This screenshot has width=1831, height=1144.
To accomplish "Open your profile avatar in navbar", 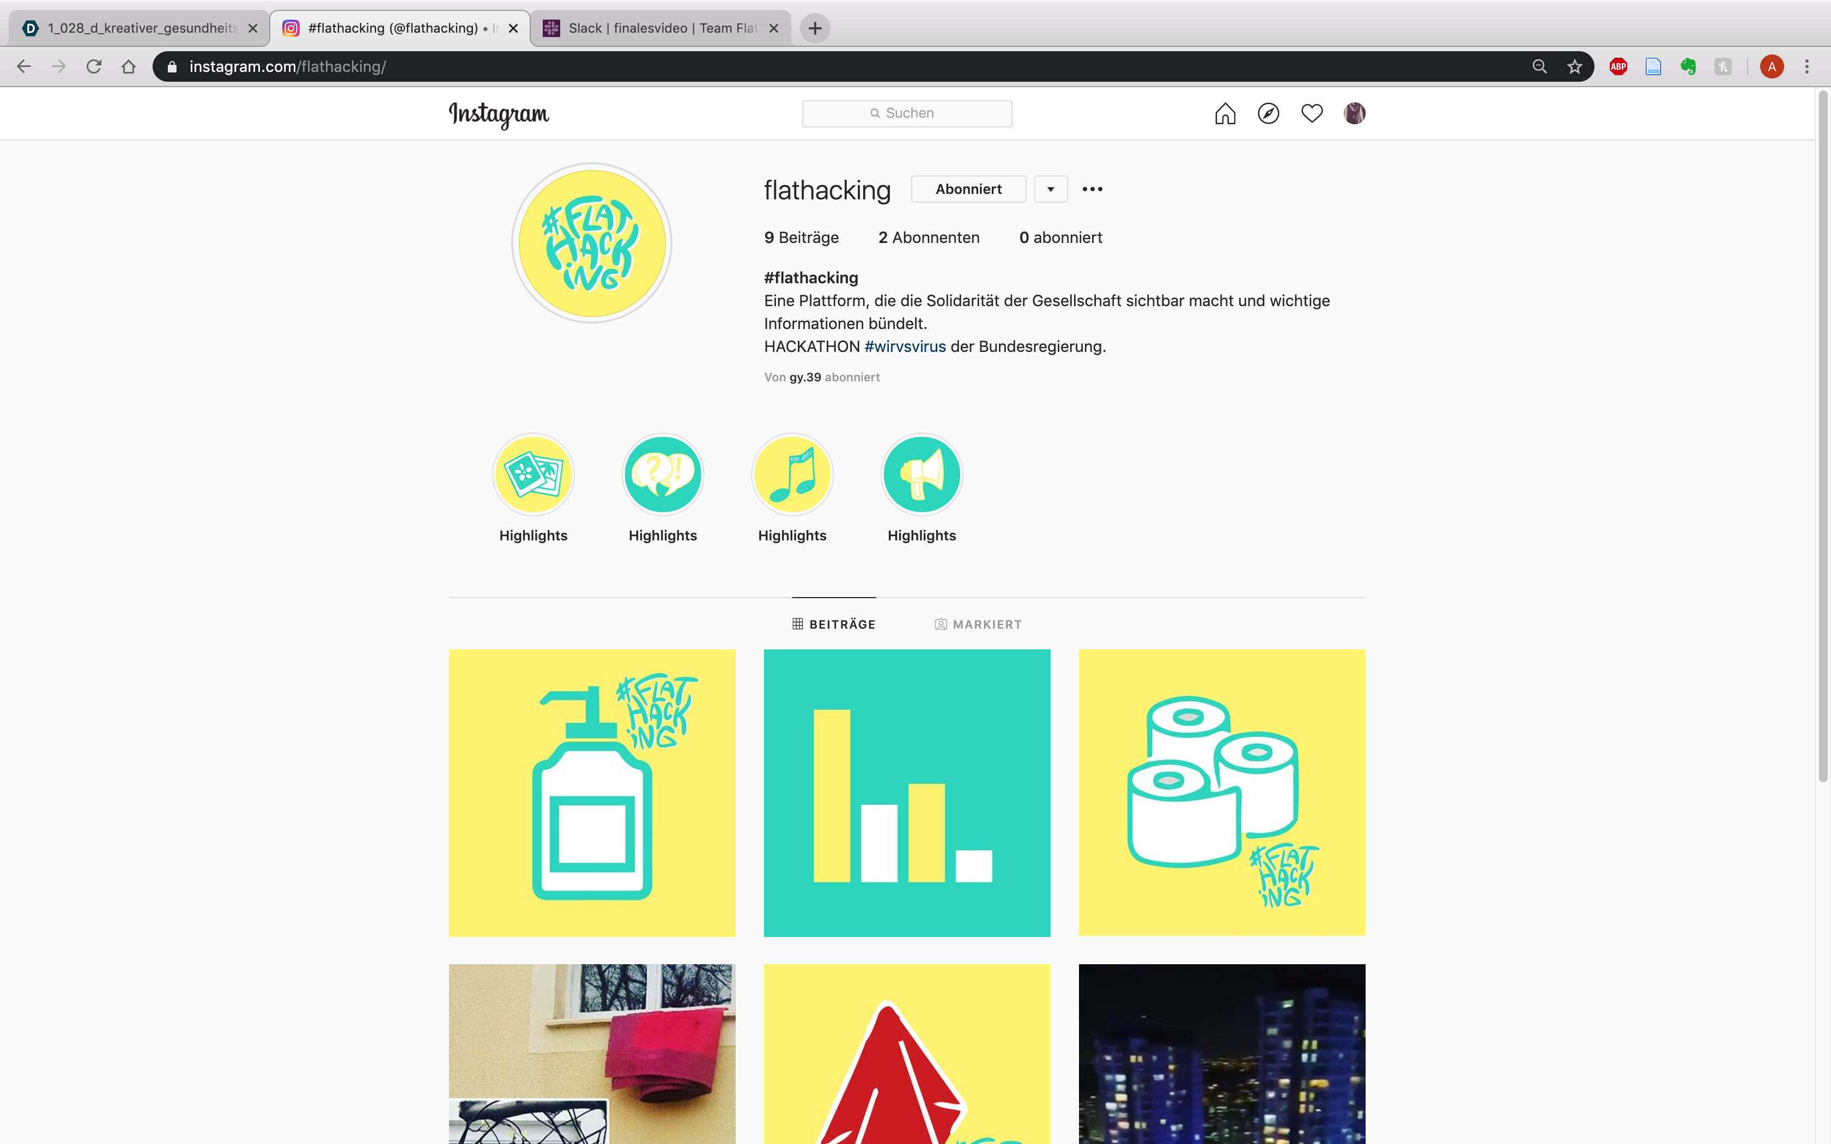I will tap(1354, 113).
